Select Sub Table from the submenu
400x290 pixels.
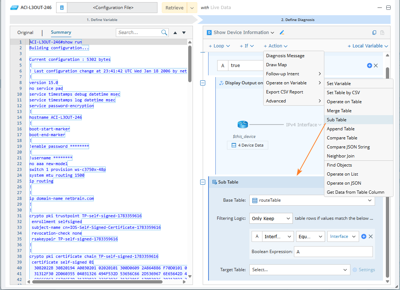pos(337,120)
